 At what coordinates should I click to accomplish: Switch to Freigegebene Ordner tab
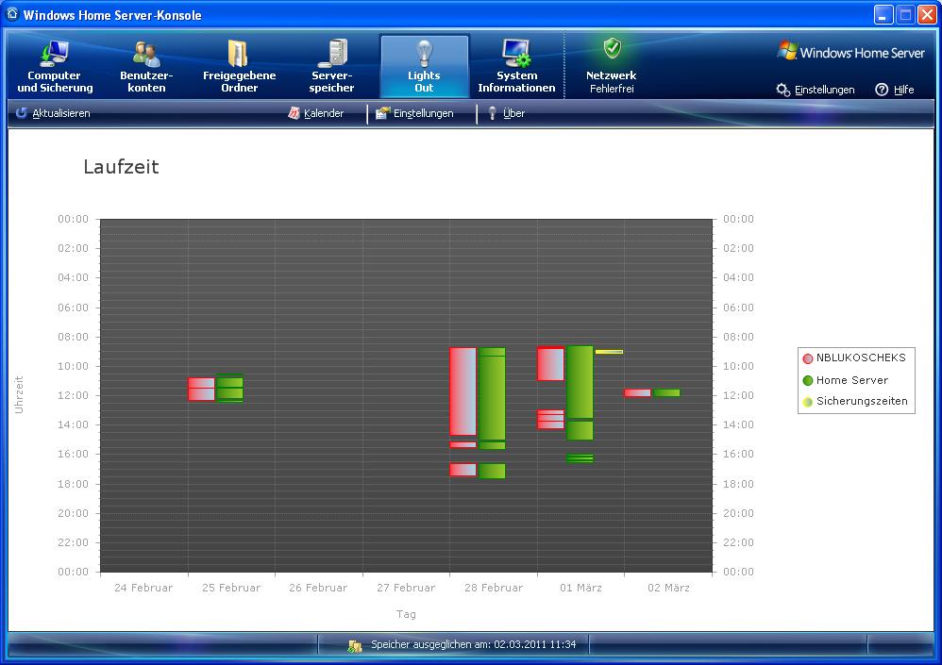[239, 67]
